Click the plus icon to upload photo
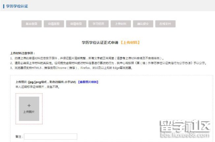215x142 pixels. point(29,106)
